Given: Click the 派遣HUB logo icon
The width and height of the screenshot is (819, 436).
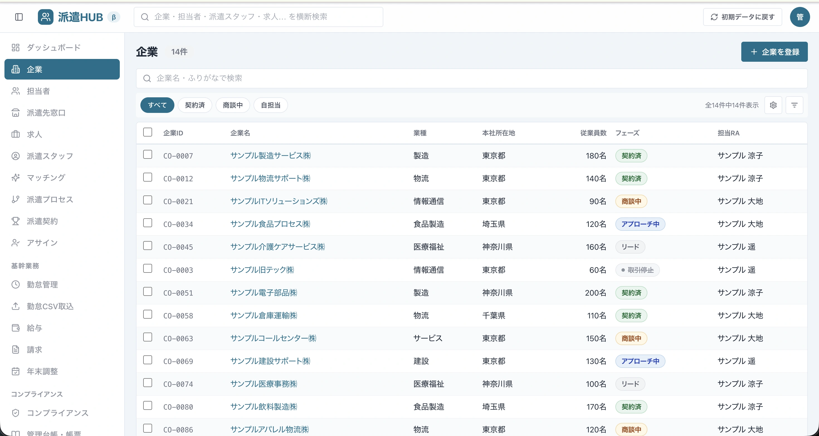Looking at the screenshot, I should [x=45, y=17].
